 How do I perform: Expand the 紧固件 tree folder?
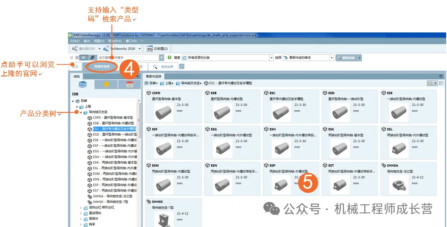(81, 219)
